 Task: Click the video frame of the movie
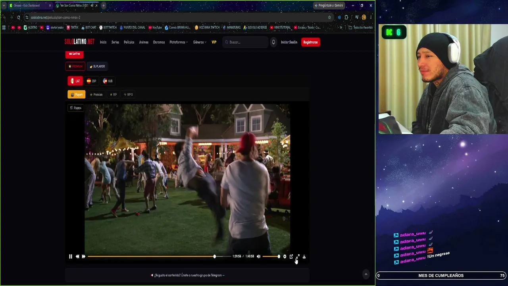pyautogui.click(x=187, y=179)
